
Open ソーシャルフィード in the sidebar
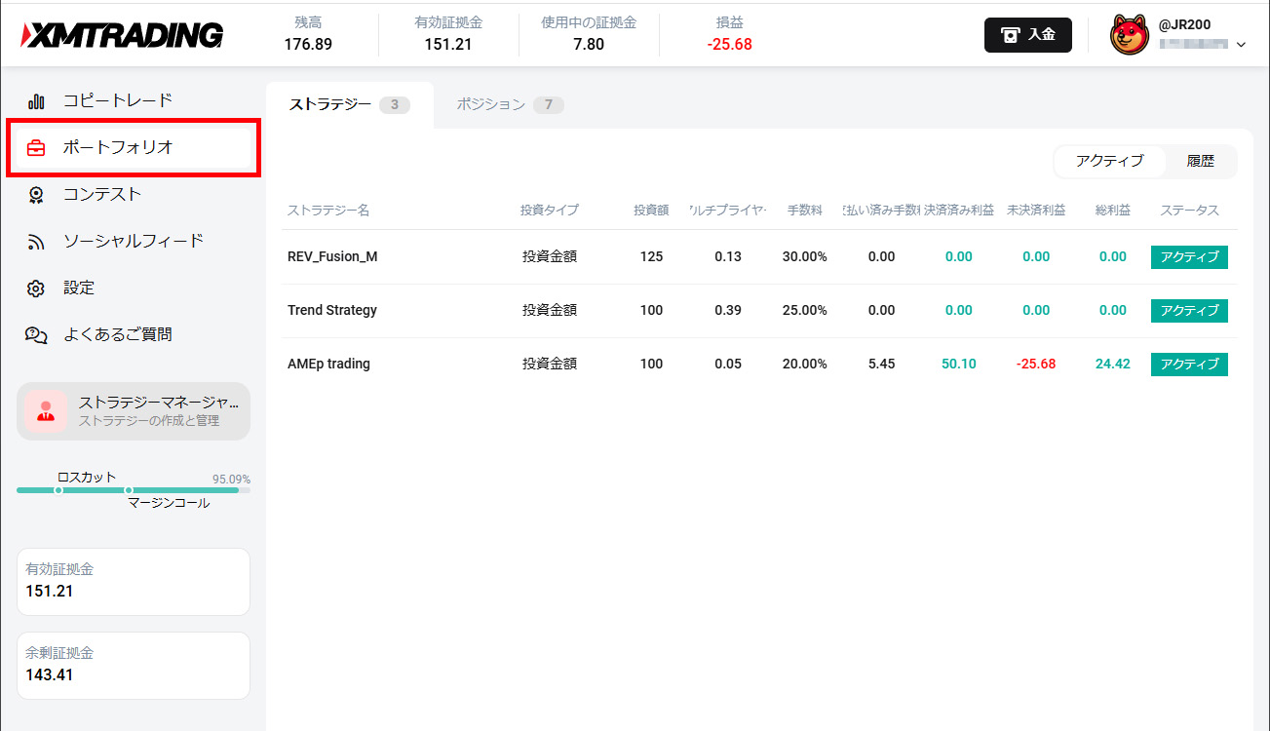[134, 242]
